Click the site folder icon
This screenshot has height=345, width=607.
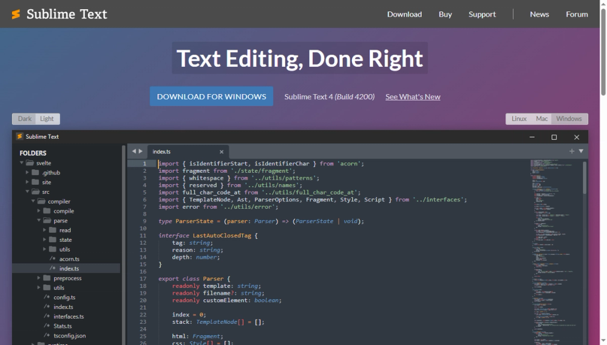[x=35, y=182]
